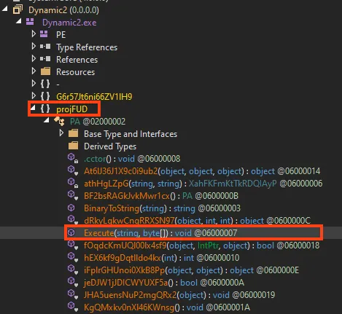Image resolution: width=342 pixels, height=314 pixels.
Task: Click the method icon beside BF2bsRAGkJvkMwr1cx
Action: (72, 195)
